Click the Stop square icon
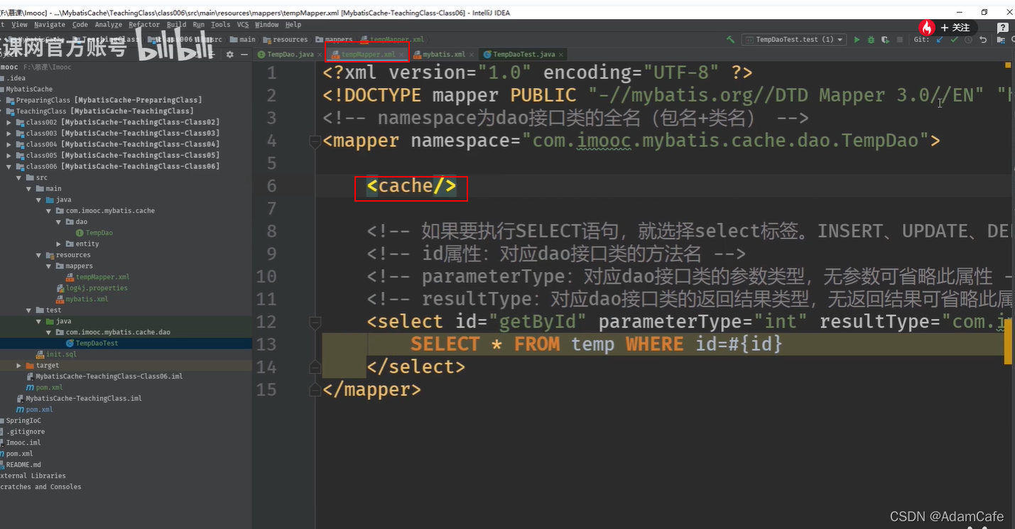The image size is (1015, 529). [x=900, y=40]
